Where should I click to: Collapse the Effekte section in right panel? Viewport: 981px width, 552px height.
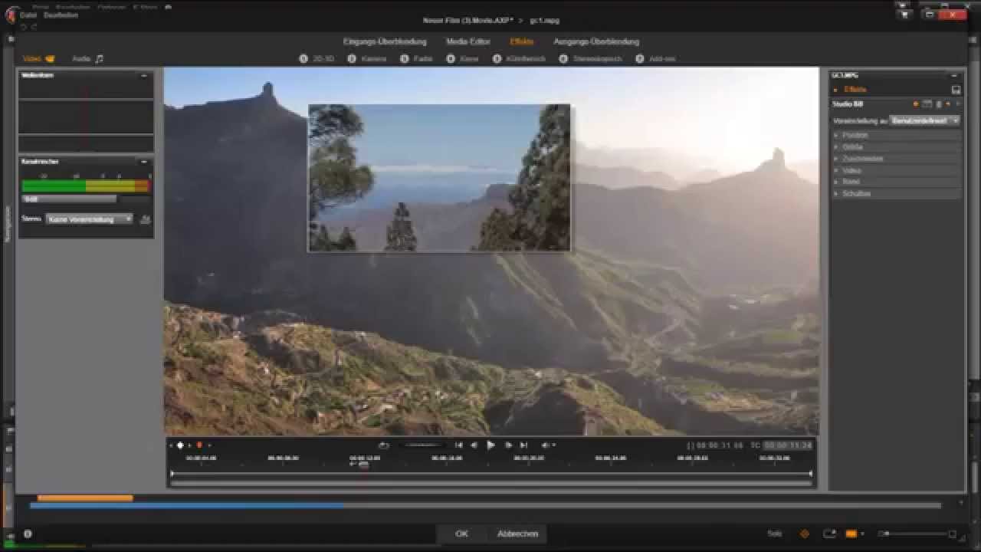tap(836, 90)
